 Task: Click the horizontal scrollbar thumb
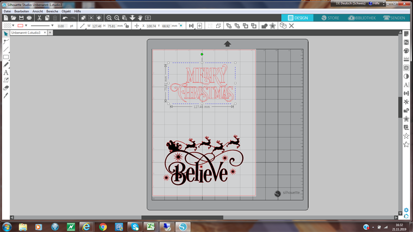[x=182, y=217]
